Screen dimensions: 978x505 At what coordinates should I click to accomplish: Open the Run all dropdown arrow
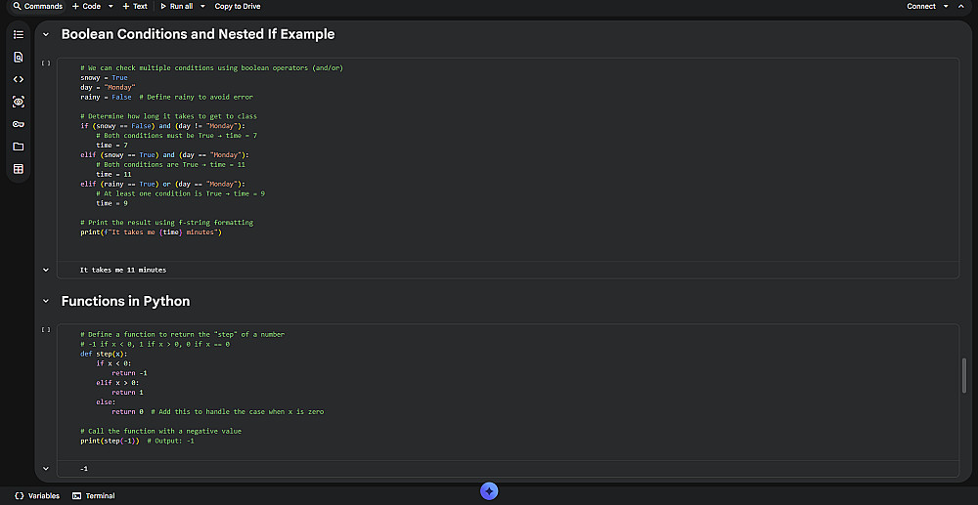coord(202,6)
